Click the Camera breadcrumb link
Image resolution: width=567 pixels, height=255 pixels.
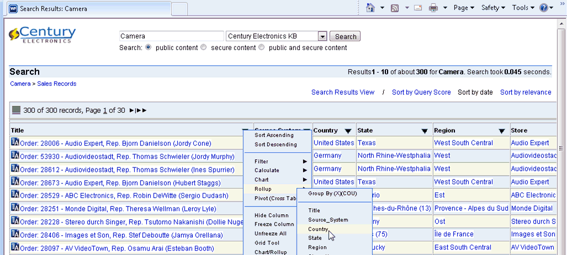coord(20,84)
